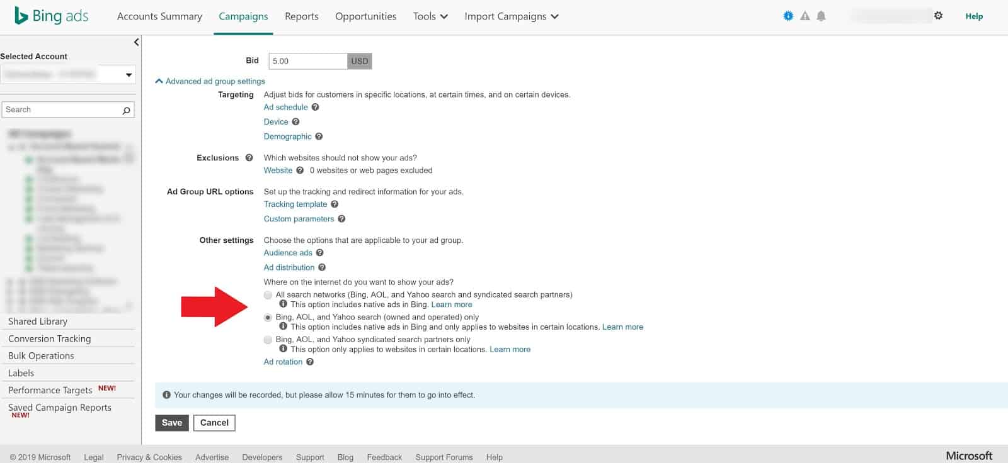The width and height of the screenshot is (1008, 463).
Task: Select syndicated search partners only radio
Action: pos(268,340)
